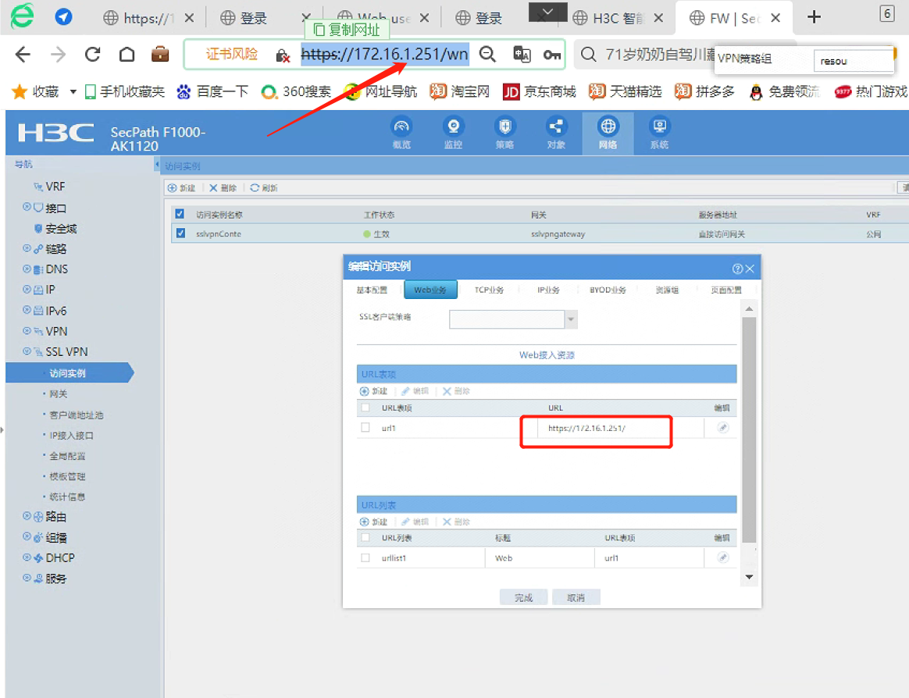
Task: Click the 取消 button
Action: (576, 598)
